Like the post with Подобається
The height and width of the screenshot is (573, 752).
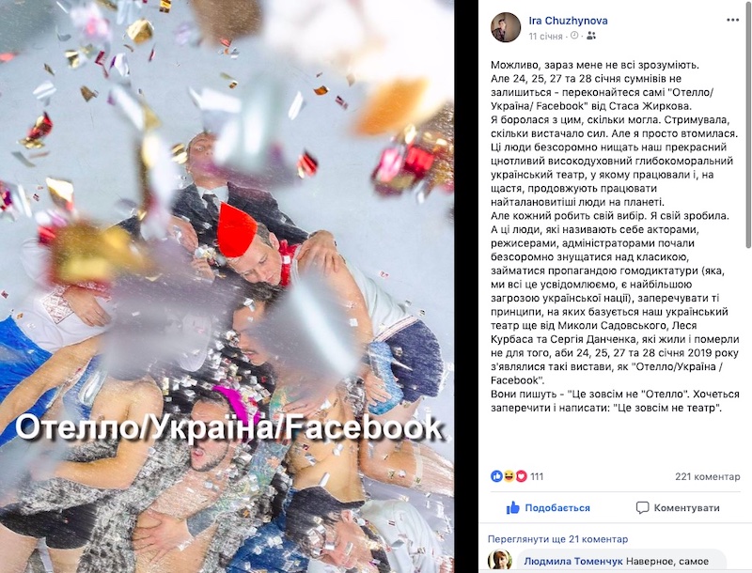[548, 508]
